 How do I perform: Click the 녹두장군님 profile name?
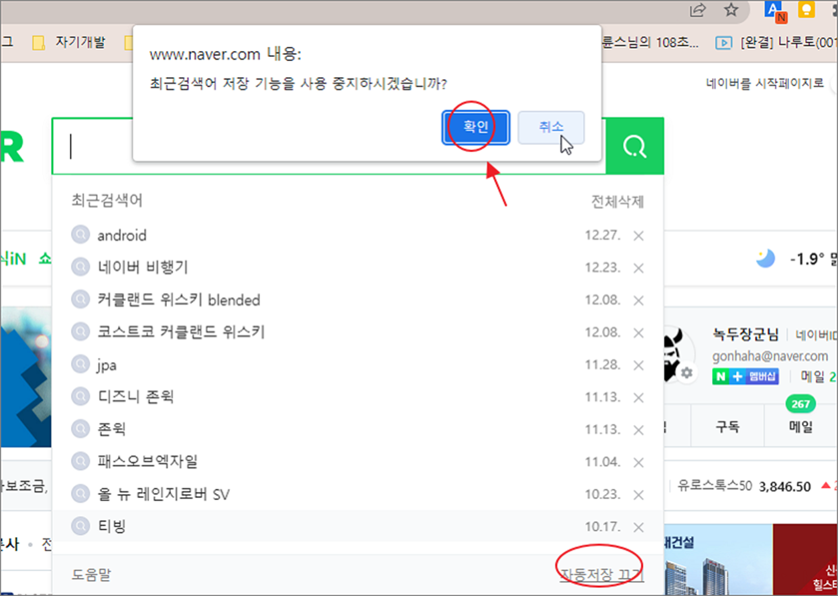(x=745, y=335)
